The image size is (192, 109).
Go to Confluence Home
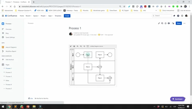[x=22, y=16]
